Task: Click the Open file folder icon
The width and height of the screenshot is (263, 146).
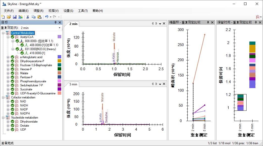Action: [9, 17]
